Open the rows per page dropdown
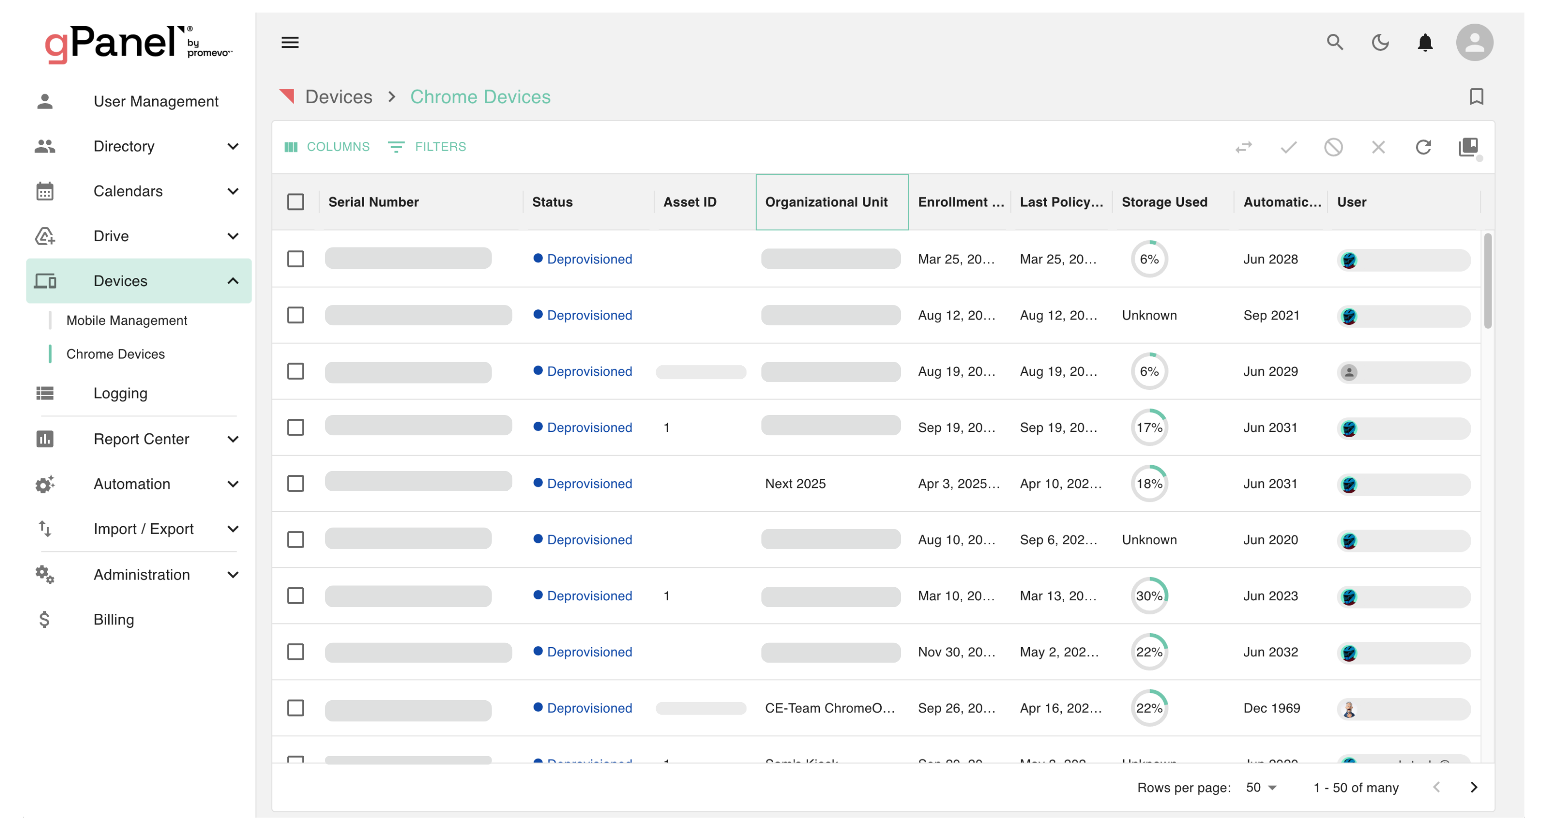Viewport: 1548px width, 830px height. 1261,788
